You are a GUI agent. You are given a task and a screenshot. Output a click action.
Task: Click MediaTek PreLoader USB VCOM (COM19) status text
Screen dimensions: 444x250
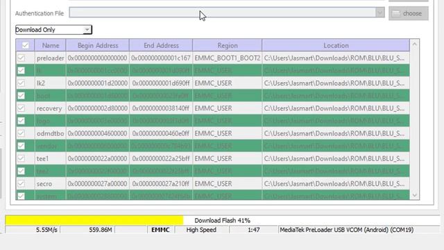[x=347, y=230]
